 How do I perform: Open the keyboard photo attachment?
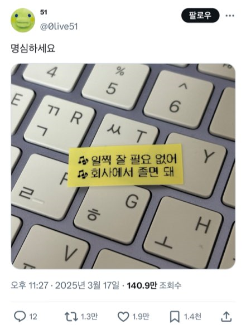123,166
